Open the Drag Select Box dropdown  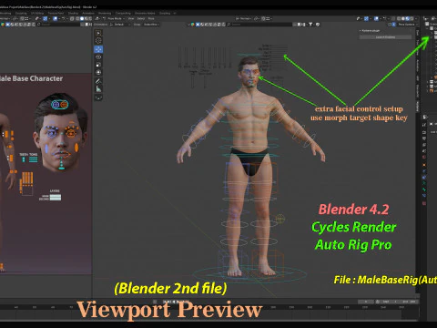click(x=151, y=25)
